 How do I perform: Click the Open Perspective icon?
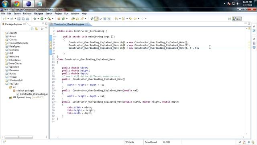(x=229, y=19)
